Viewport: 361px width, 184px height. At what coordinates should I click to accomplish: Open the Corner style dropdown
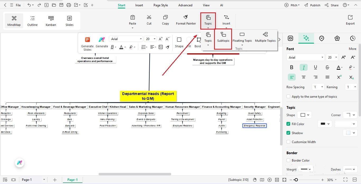tap(350, 115)
